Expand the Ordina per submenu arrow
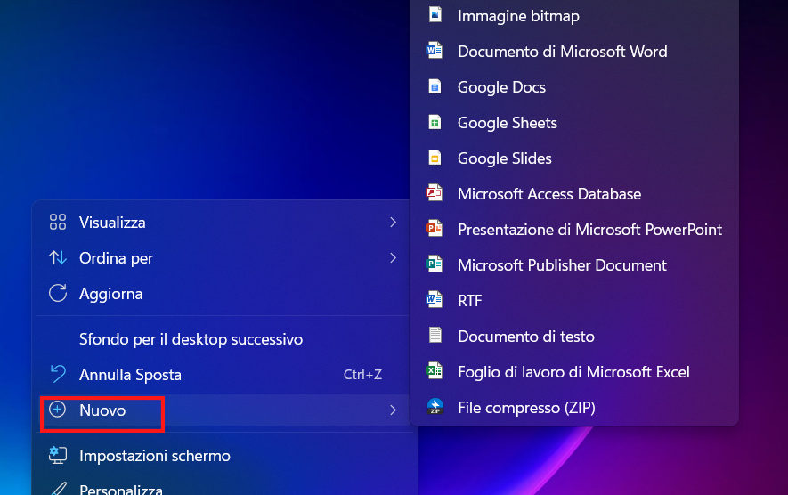This screenshot has width=788, height=495. pyautogui.click(x=393, y=258)
